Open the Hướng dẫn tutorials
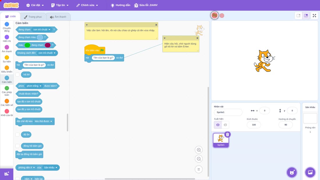This screenshot has height=180, width=320. pos(120,5)
